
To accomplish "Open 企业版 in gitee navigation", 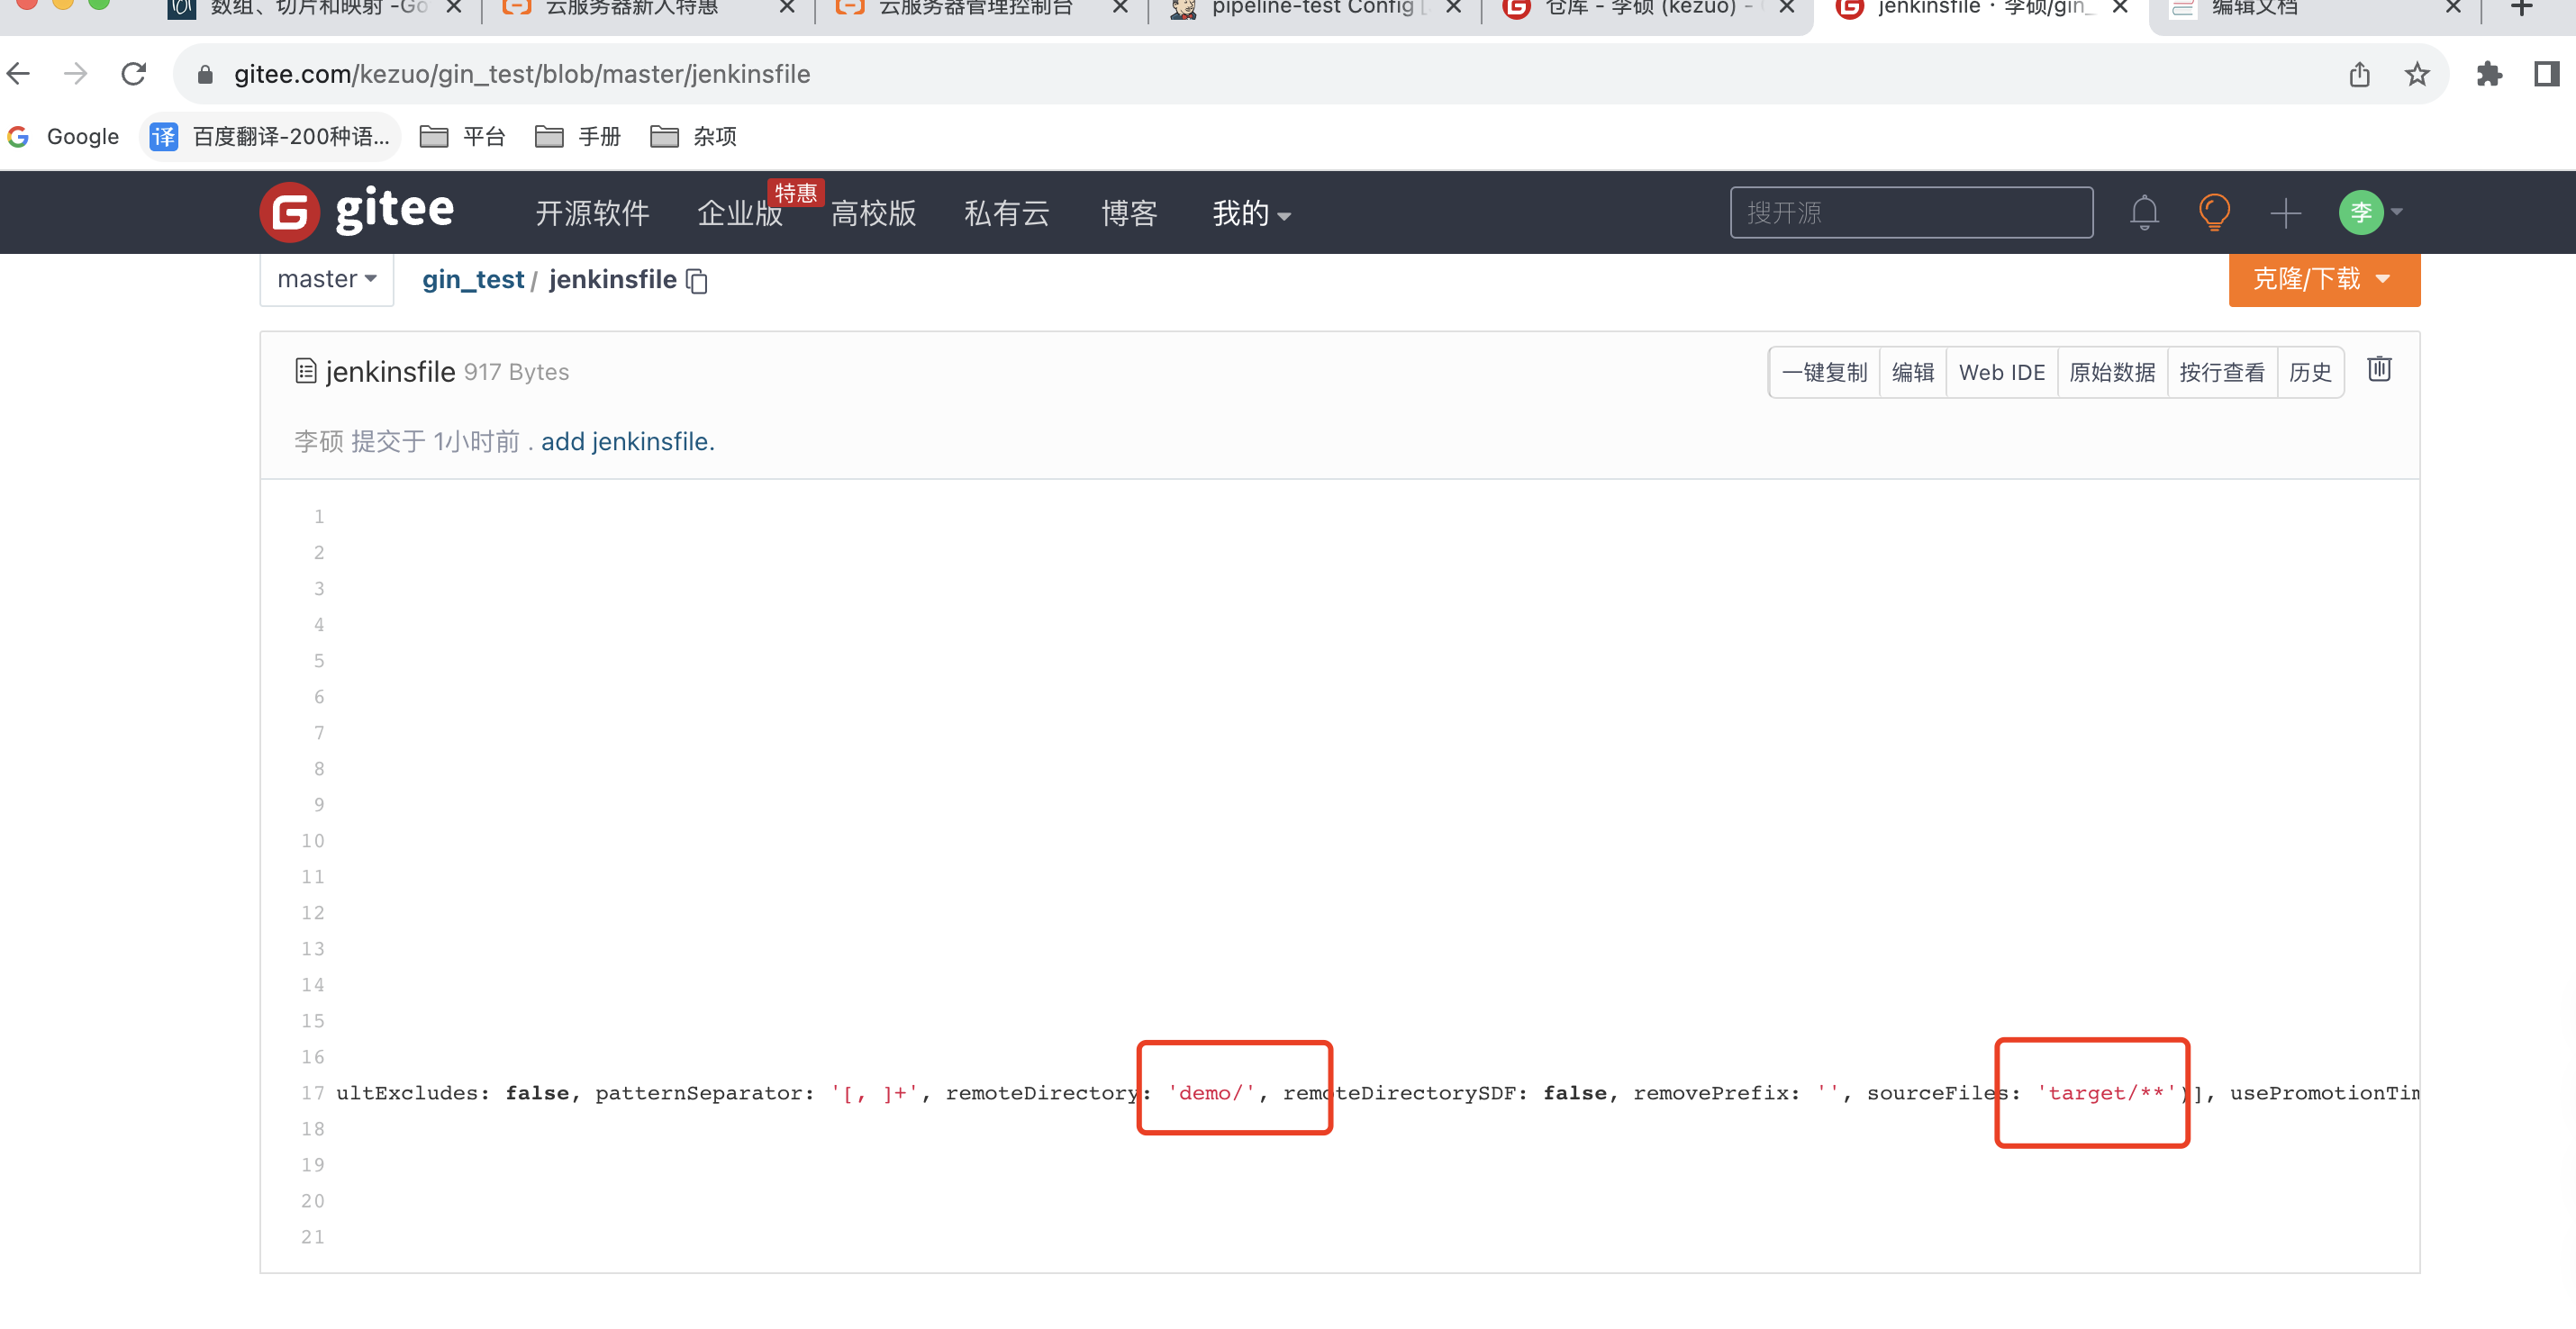I will click(739, 213).
